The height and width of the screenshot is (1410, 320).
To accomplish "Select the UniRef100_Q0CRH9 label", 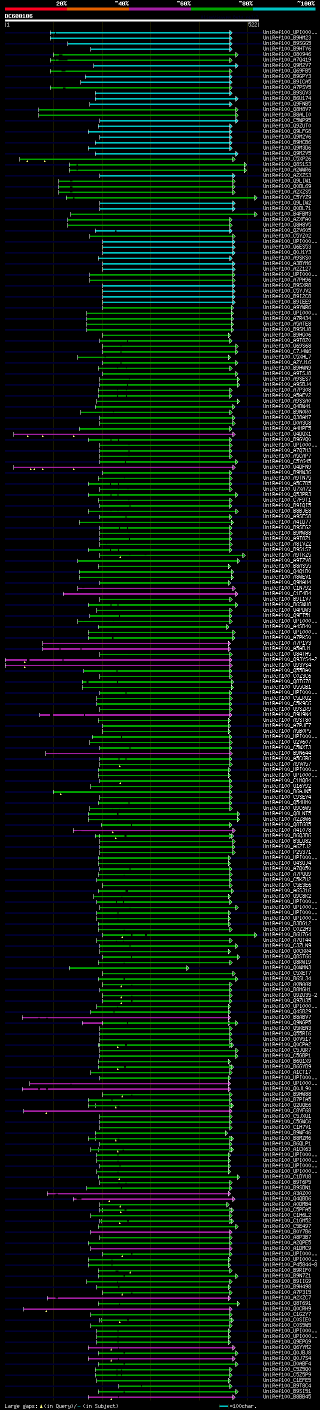I will [x=287, y=1309].
